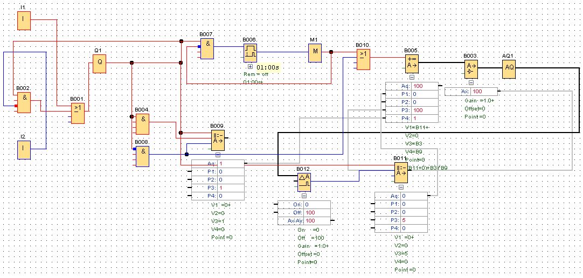Select the M1 flag block
The height and width of the screenshot is (278, 583).
[315, 53]
